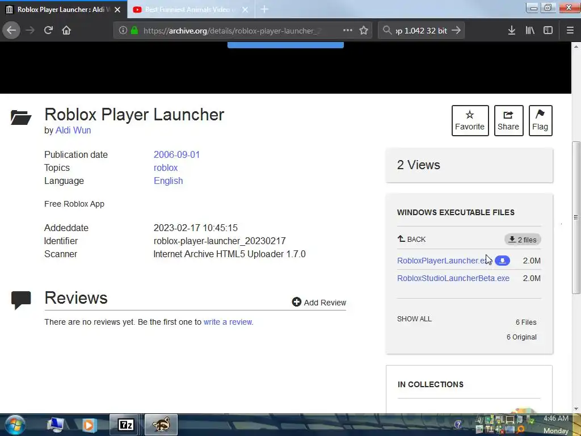Click the orange magnifier tray icon
The height and width of the screenshot is (436, 581).
click(521, 430)
